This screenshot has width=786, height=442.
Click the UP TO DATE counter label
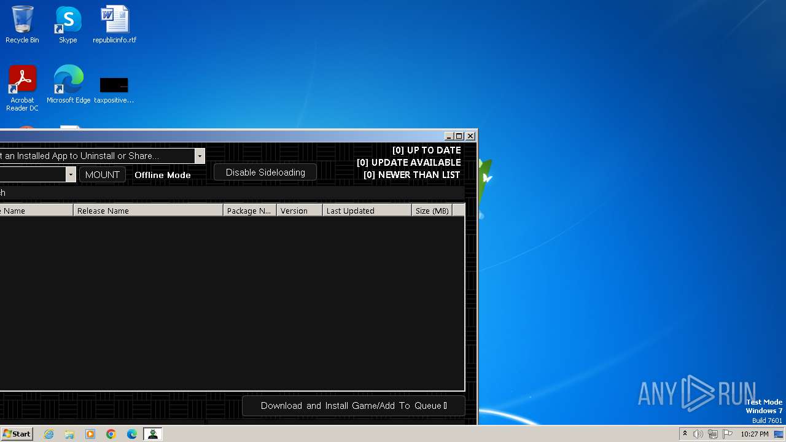(426, 150)
